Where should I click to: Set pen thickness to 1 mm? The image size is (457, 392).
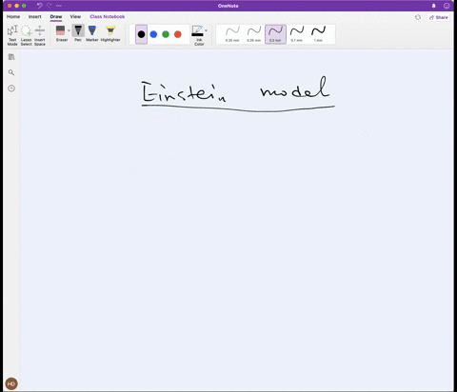(318, 34)
